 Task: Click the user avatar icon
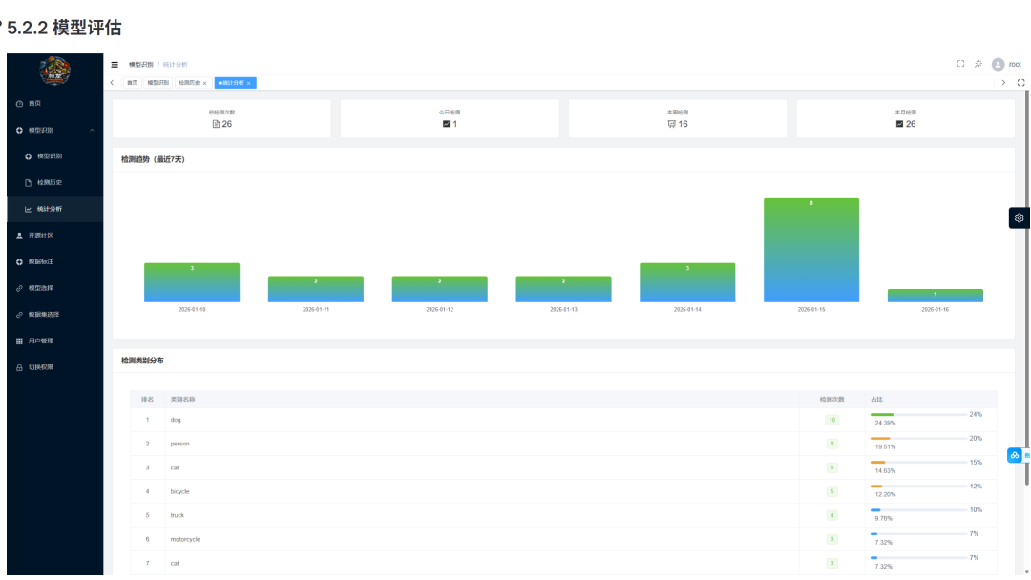(999, 64)
